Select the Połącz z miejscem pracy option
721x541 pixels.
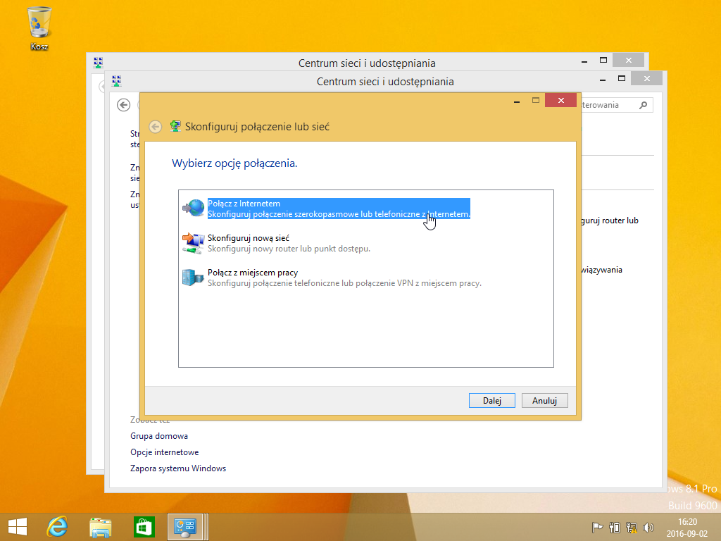coord(332,278)
